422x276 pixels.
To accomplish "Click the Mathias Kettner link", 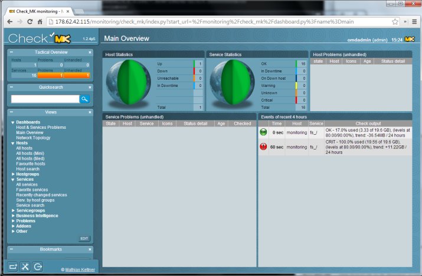I will click(x=80, y=269).
